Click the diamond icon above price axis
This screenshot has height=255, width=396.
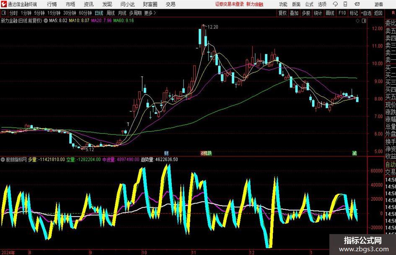[x=357, y=21]
